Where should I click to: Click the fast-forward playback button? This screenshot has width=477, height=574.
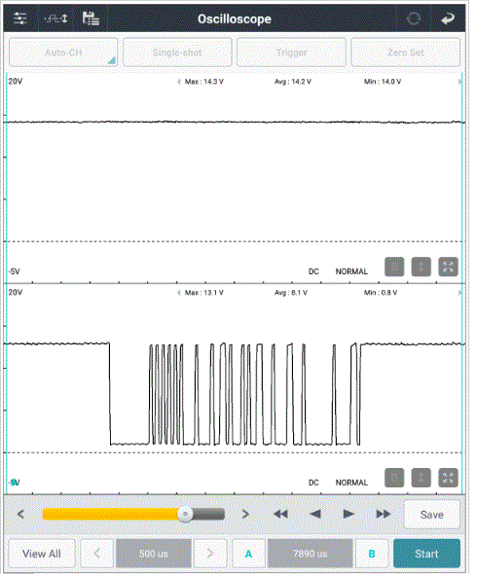pyautogui.click(x=384, y=514)
